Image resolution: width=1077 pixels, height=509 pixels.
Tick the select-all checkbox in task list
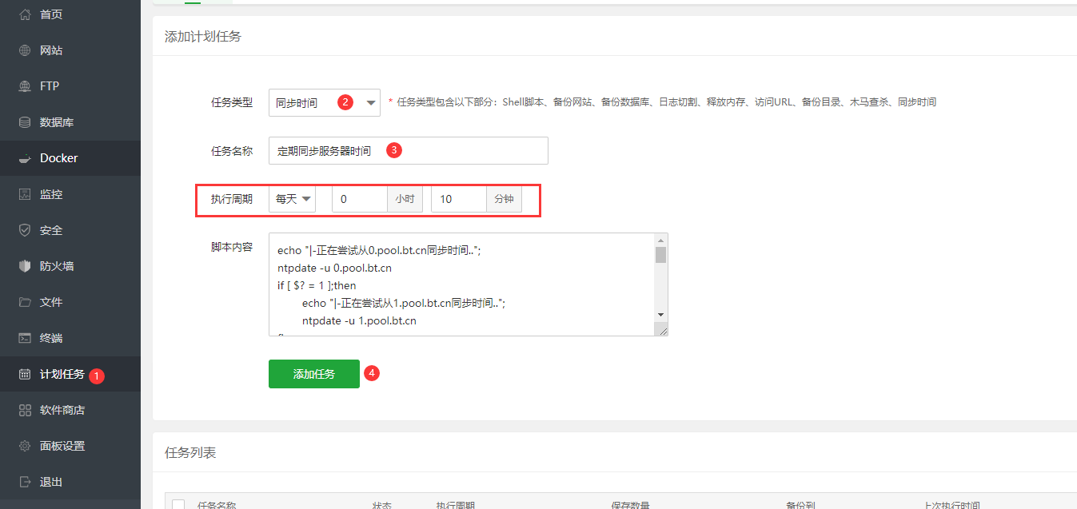click(178, 504)
